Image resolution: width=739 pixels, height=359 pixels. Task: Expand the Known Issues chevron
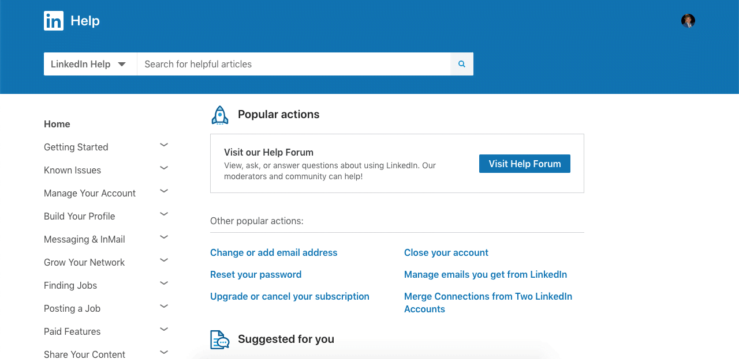tap(164, 168)
